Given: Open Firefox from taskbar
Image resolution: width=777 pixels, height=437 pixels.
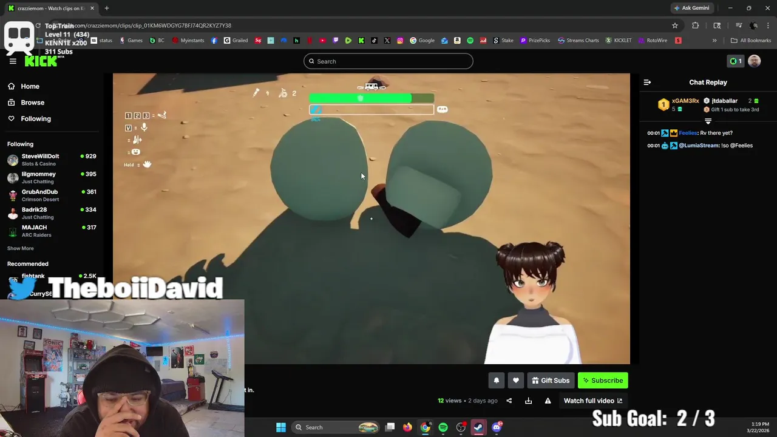Looking at the screenshot, I should tap(407, 427).
